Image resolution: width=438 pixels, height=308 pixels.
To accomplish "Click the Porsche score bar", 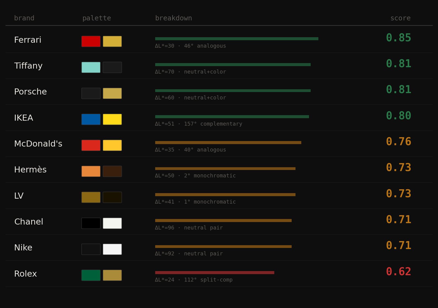I will click(x=233, y=91).
